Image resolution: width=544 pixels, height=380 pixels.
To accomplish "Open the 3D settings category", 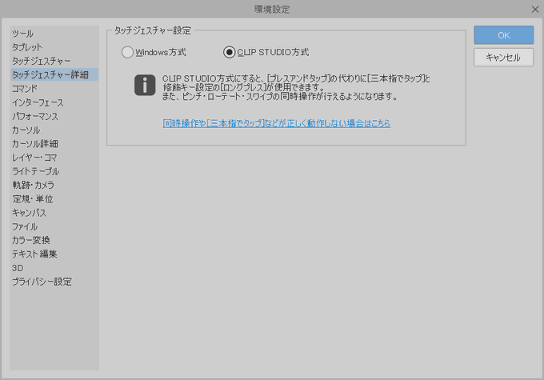I will [54, 268].
